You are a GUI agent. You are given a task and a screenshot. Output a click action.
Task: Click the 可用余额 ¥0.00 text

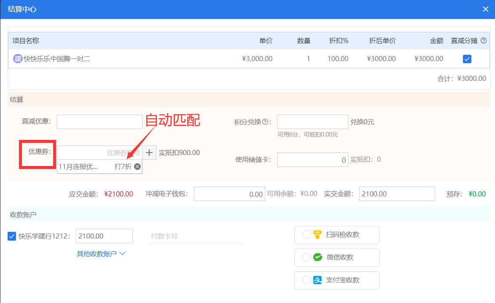pos(292,193)
